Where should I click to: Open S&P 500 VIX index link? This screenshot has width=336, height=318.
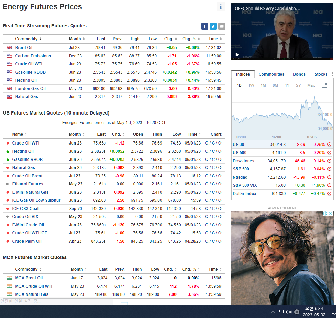(245, 185)
